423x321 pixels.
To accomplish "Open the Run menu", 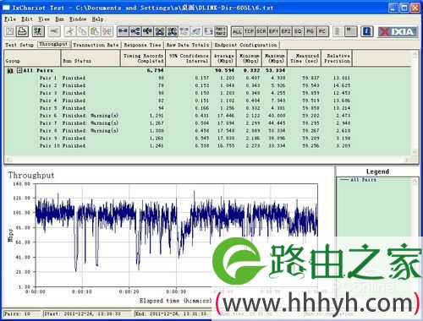I will (x=59, y=19).
